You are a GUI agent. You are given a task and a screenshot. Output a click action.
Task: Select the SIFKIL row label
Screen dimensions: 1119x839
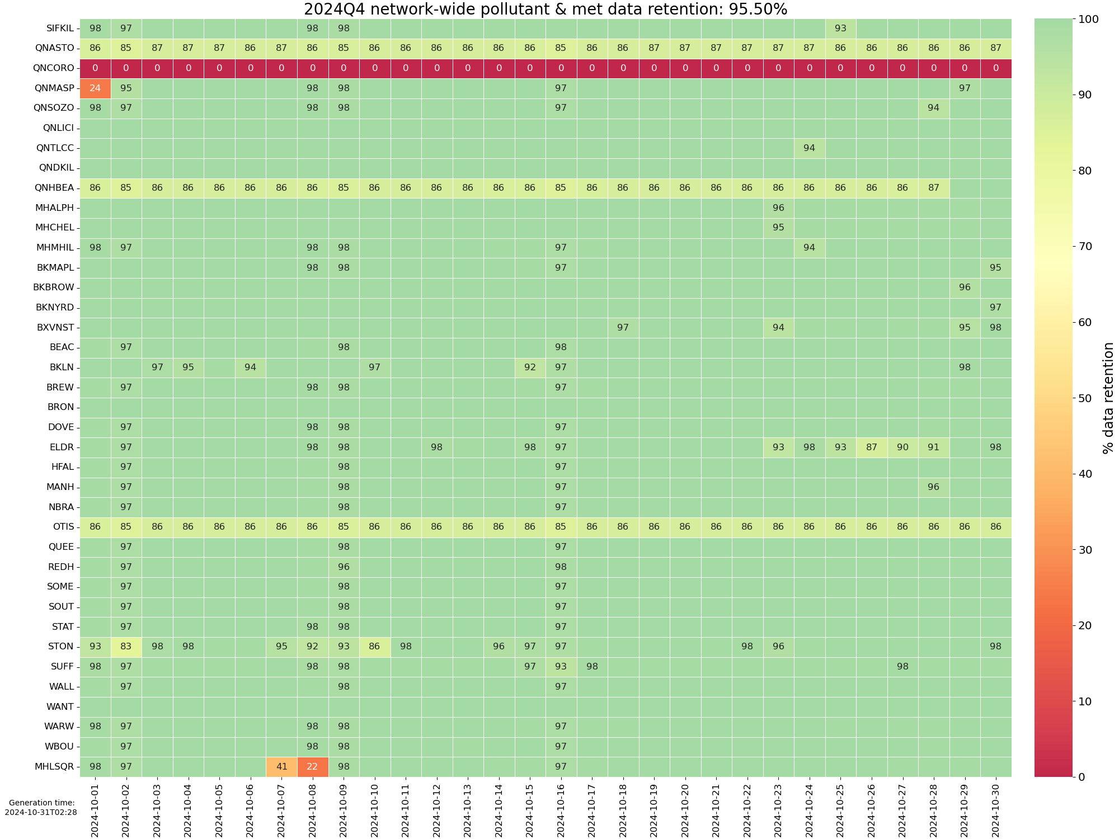tap(60, 28)
